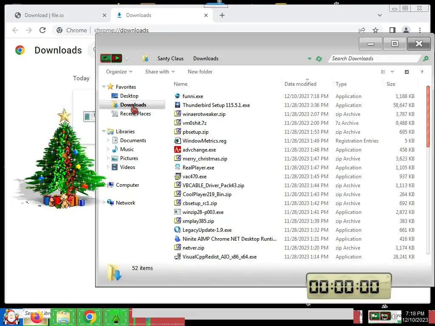Select Thunderbird Setup 115.5.1.exe
Screen dimensions: 435x326
216,105
